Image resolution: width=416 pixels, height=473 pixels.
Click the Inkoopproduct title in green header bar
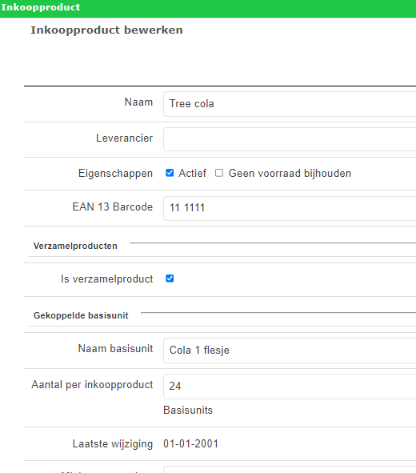tap(41, 7)
